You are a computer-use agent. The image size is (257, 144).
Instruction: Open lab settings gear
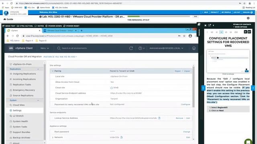pyautogui.click(x=248, y=18)
